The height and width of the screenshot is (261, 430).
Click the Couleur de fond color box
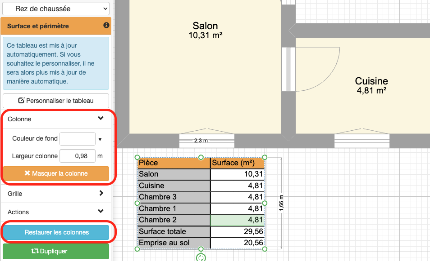click(x=78, y=139)
